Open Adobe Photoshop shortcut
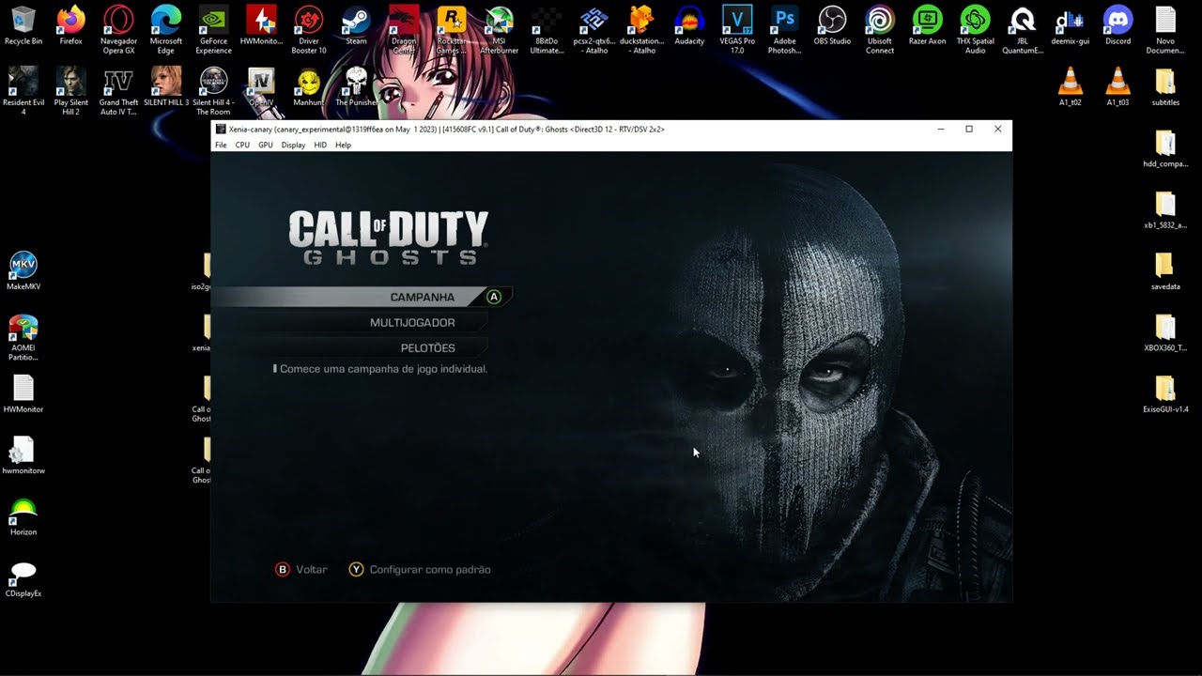Image resolution: width=1202 pixels, height=676 pixels. (785, 30)
